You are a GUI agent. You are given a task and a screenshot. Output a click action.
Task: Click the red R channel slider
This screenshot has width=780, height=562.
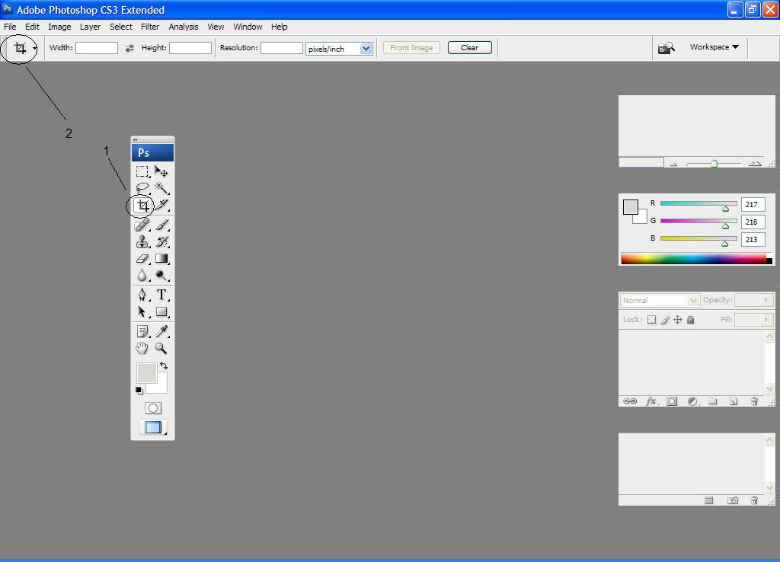(698, 204)
